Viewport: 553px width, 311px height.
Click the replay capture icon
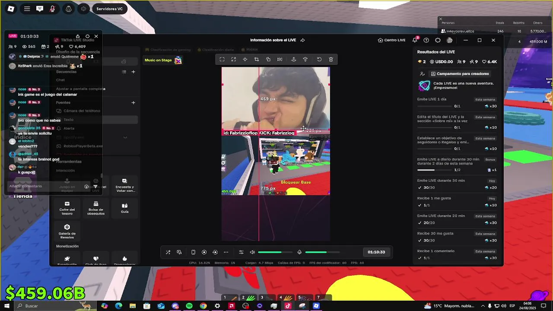(x=215, y=252)
